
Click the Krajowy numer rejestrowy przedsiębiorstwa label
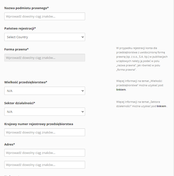coord(39,124)
